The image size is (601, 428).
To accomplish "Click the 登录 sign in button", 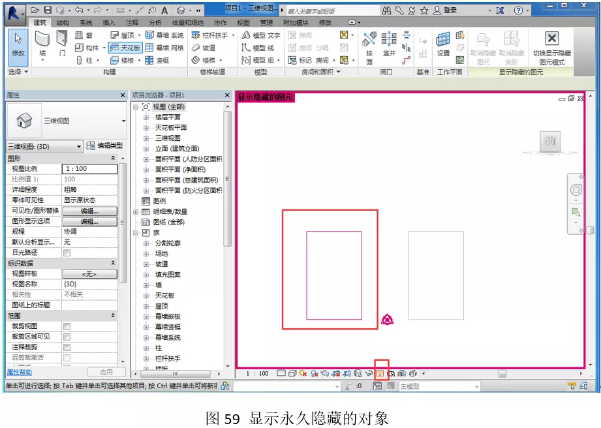I will [444, 10].
